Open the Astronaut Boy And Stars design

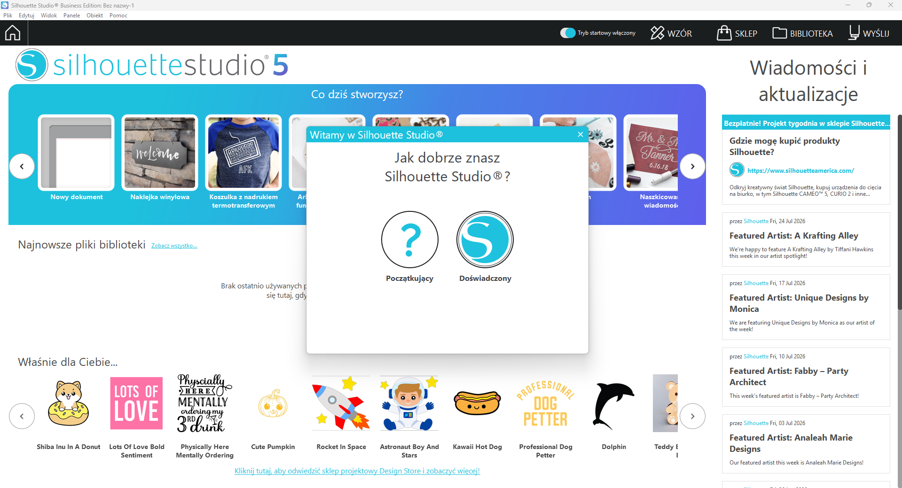click(409, 403)
